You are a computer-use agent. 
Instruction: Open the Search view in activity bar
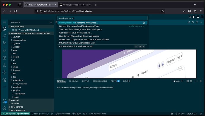tap(4, 36)
